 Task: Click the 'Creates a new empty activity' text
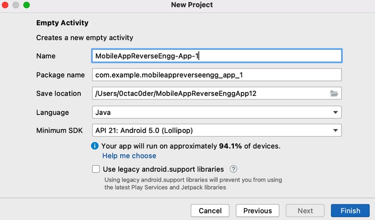pyautogui.click(x=85, y=37)
